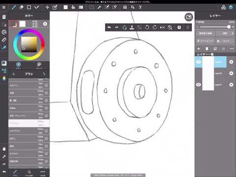The height and width of the screenshot is (177, 236).
Task: Switch to the Palette tab
Action: [39, 65]
